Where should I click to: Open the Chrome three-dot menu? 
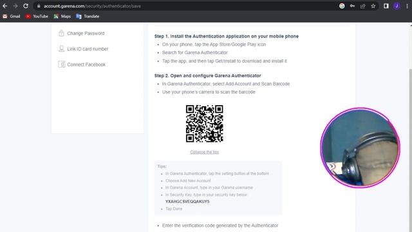click(x=407, y=6)
